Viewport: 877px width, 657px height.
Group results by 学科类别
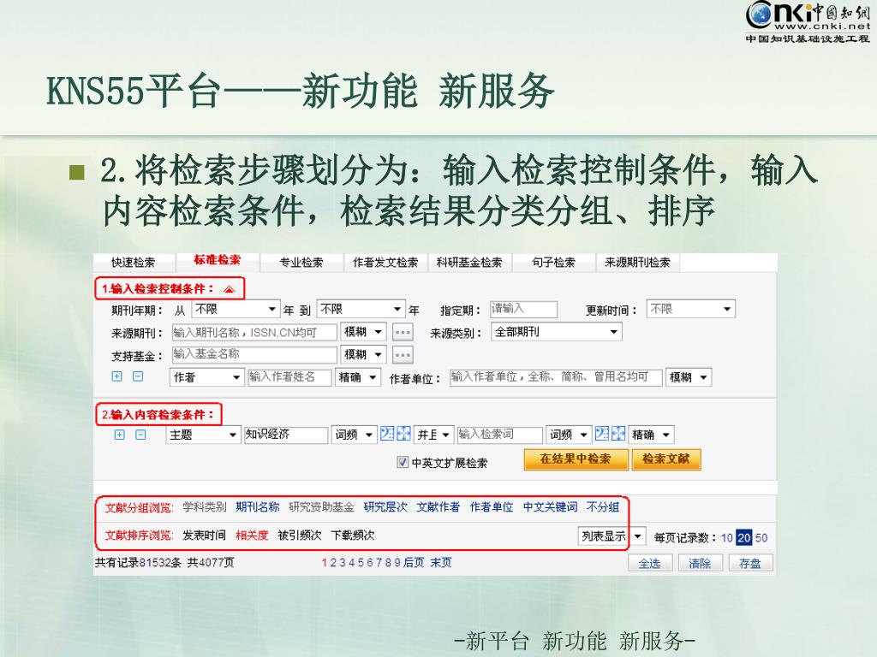205,506
